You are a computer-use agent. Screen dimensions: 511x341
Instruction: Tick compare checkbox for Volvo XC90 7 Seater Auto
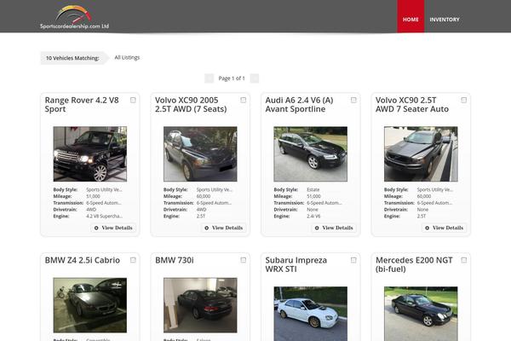pos(464,101)
